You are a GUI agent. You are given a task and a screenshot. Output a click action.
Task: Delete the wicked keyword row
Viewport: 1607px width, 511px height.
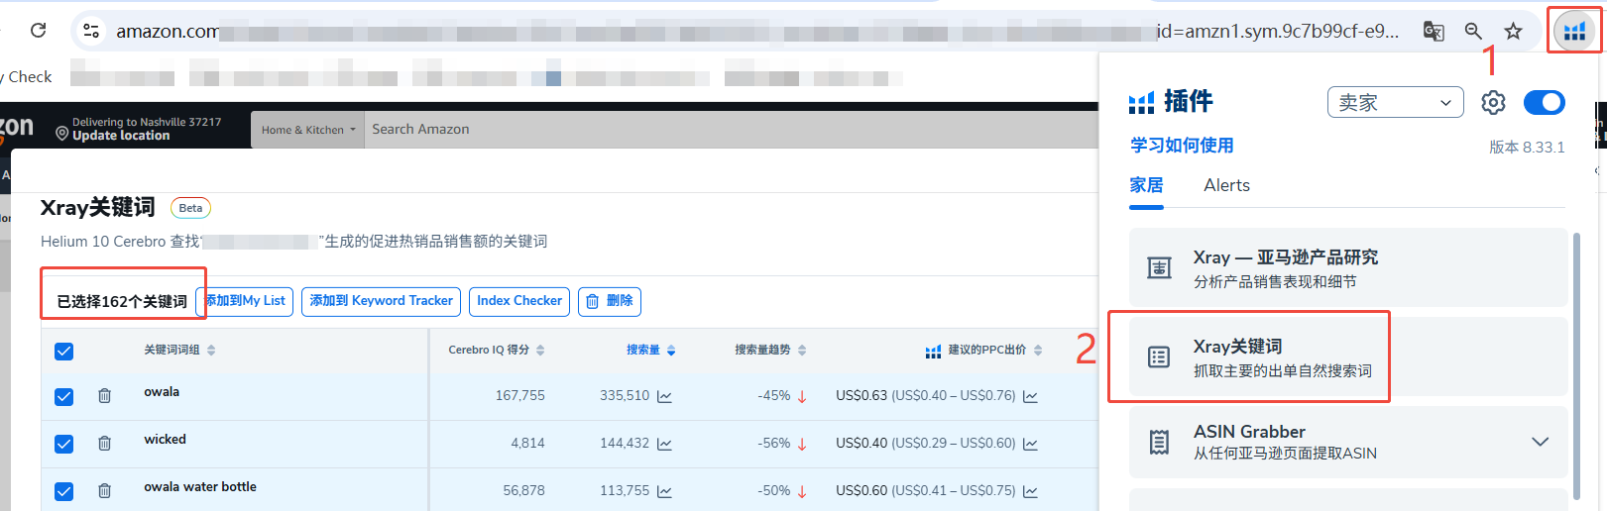(104, 444)
